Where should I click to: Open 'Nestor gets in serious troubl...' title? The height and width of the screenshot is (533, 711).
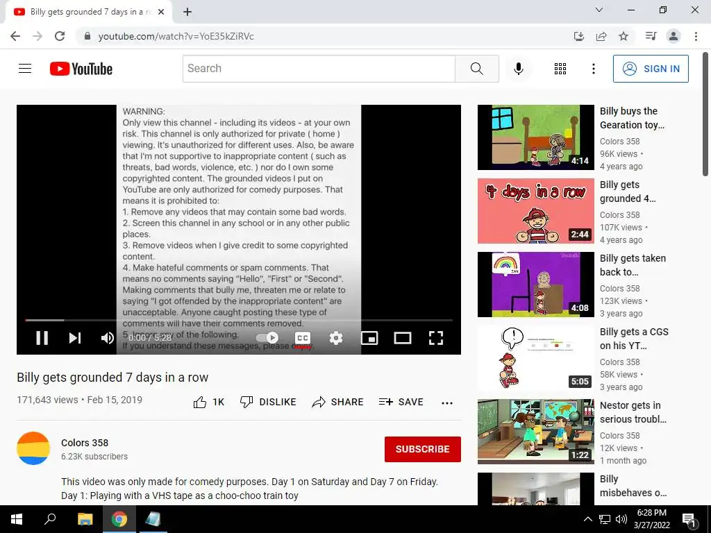(633, 412)
